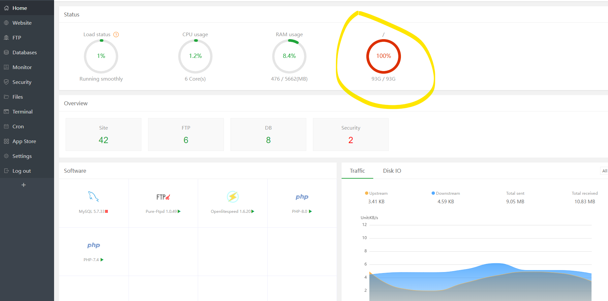Click the Log out exit icon

click(x=6, y=171)
